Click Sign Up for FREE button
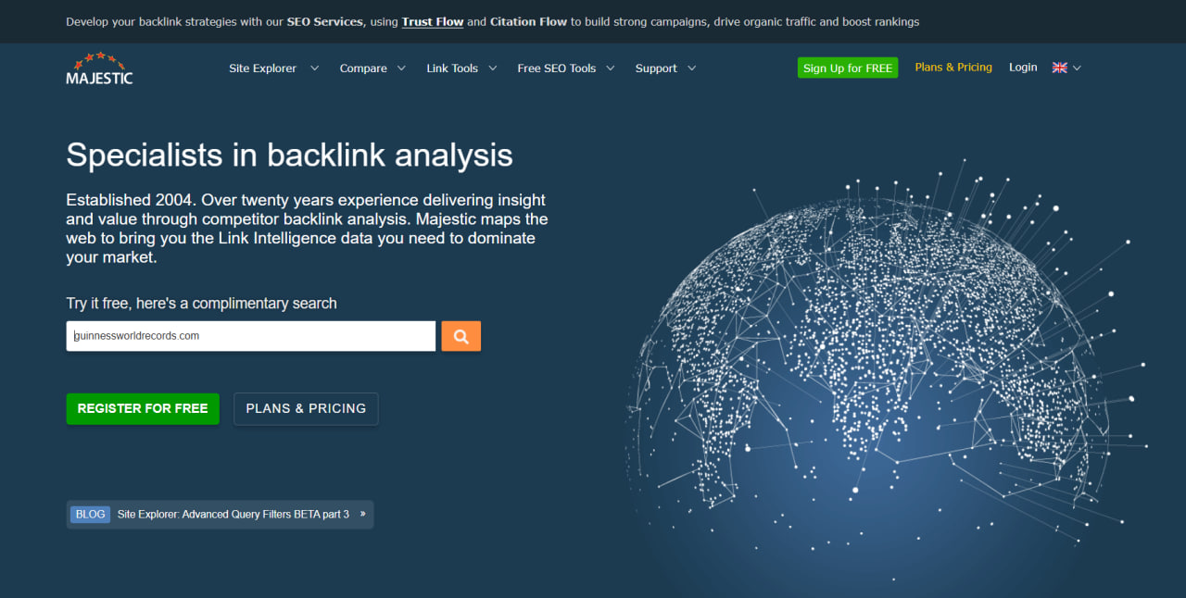 coord(848,68)
